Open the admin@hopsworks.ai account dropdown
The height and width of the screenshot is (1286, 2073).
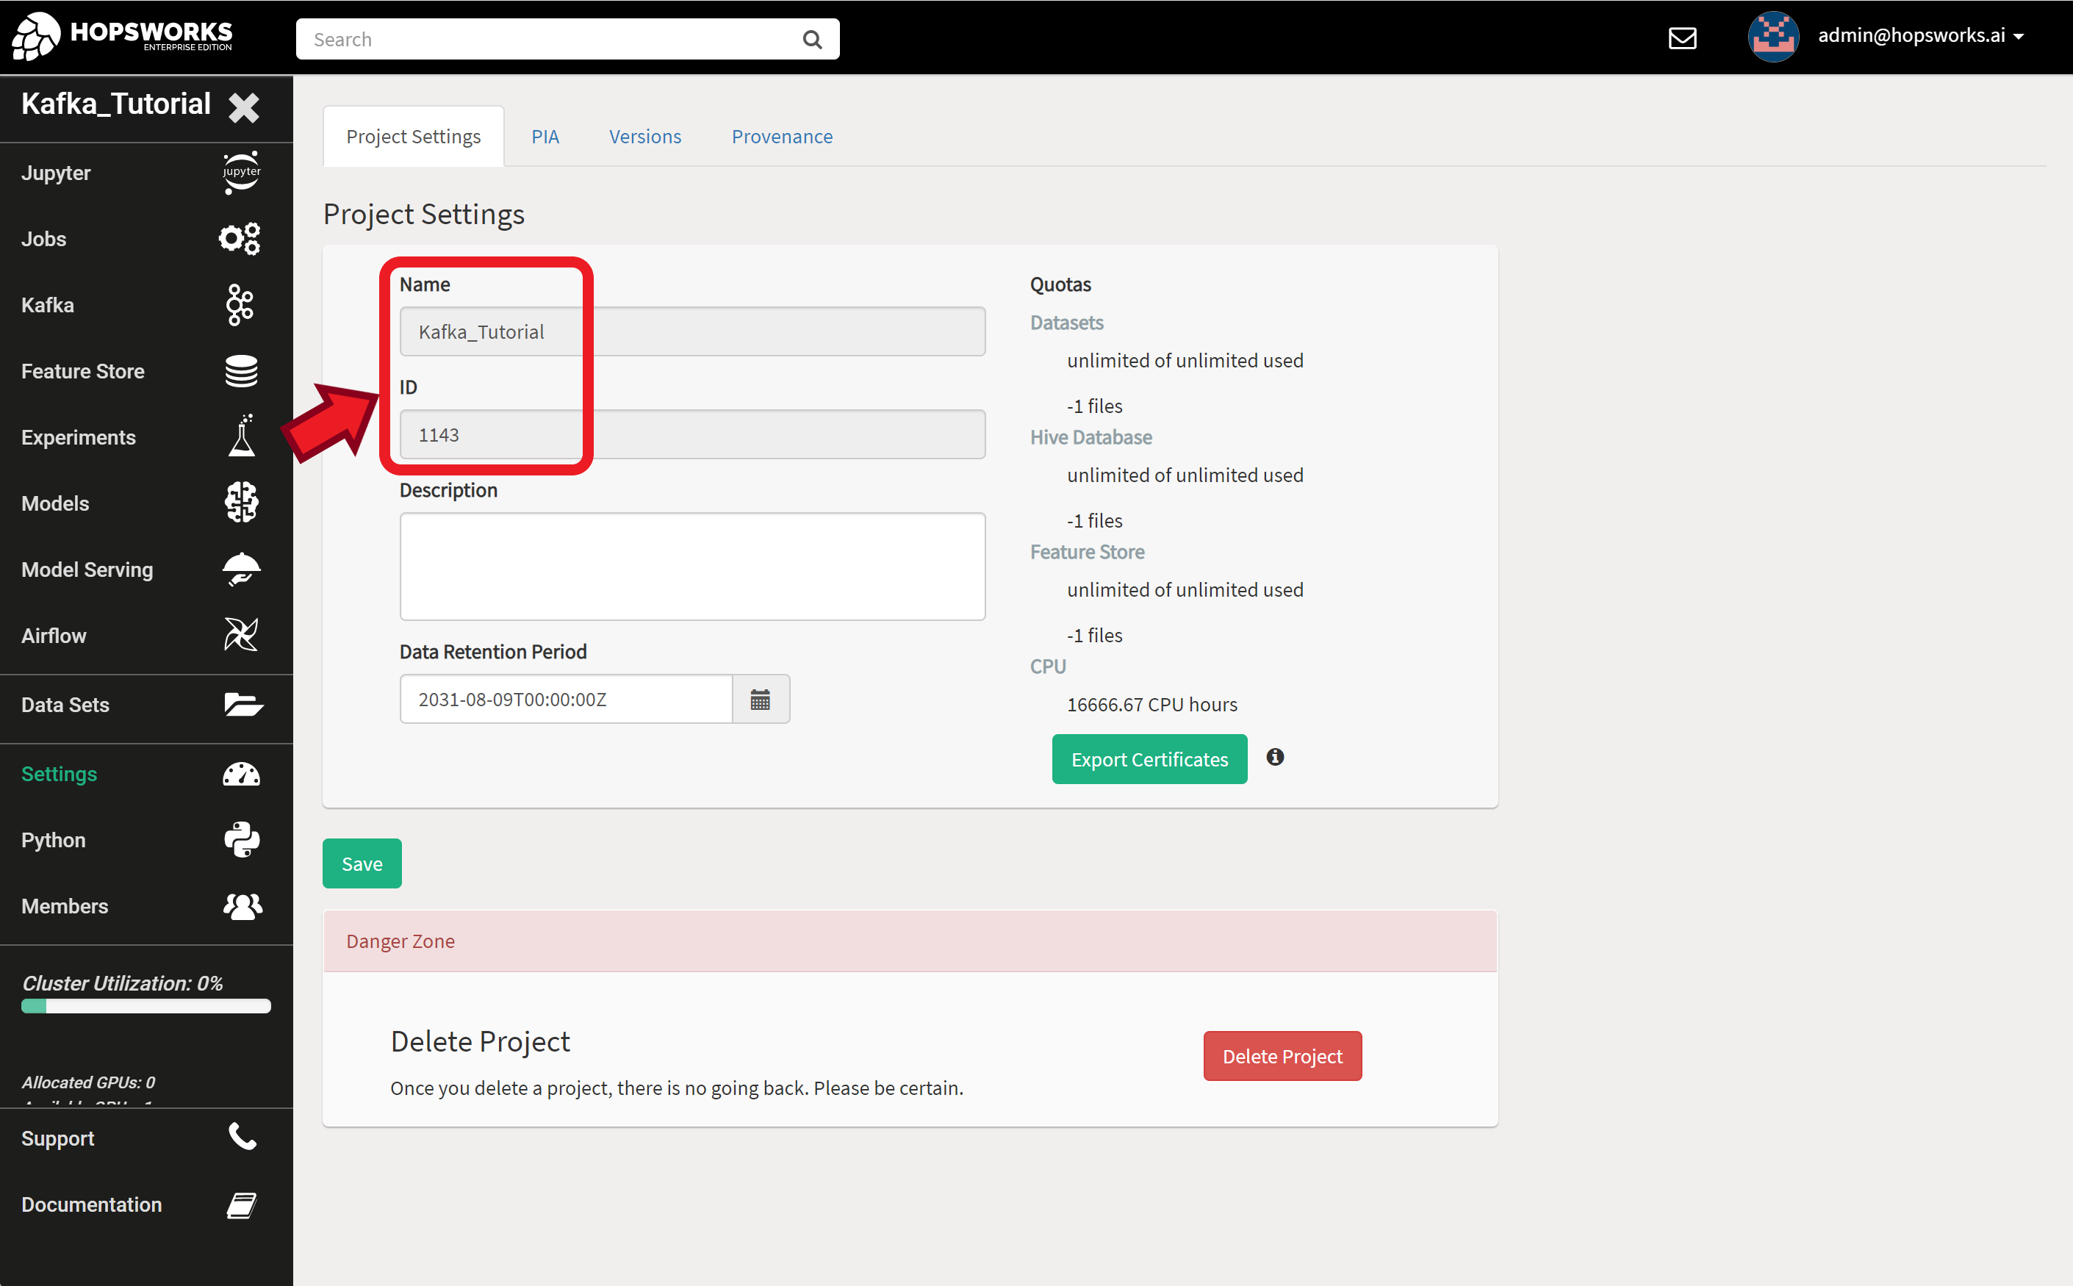(1923, 36)
